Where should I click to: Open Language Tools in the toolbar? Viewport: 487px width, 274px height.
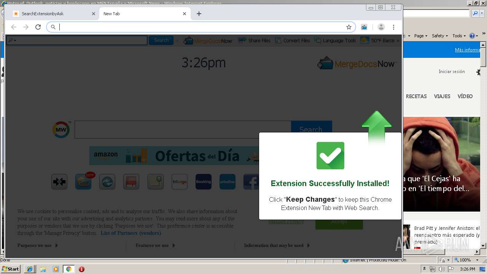(335, 40)
